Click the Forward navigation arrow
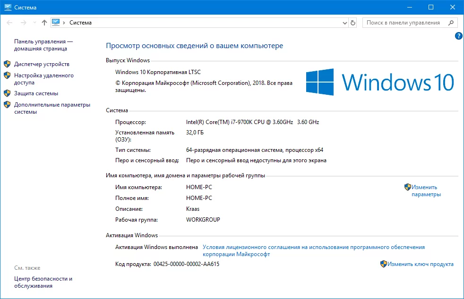This screenshot has width=464, height=299. pyautogui.click(x=22, y=23)
